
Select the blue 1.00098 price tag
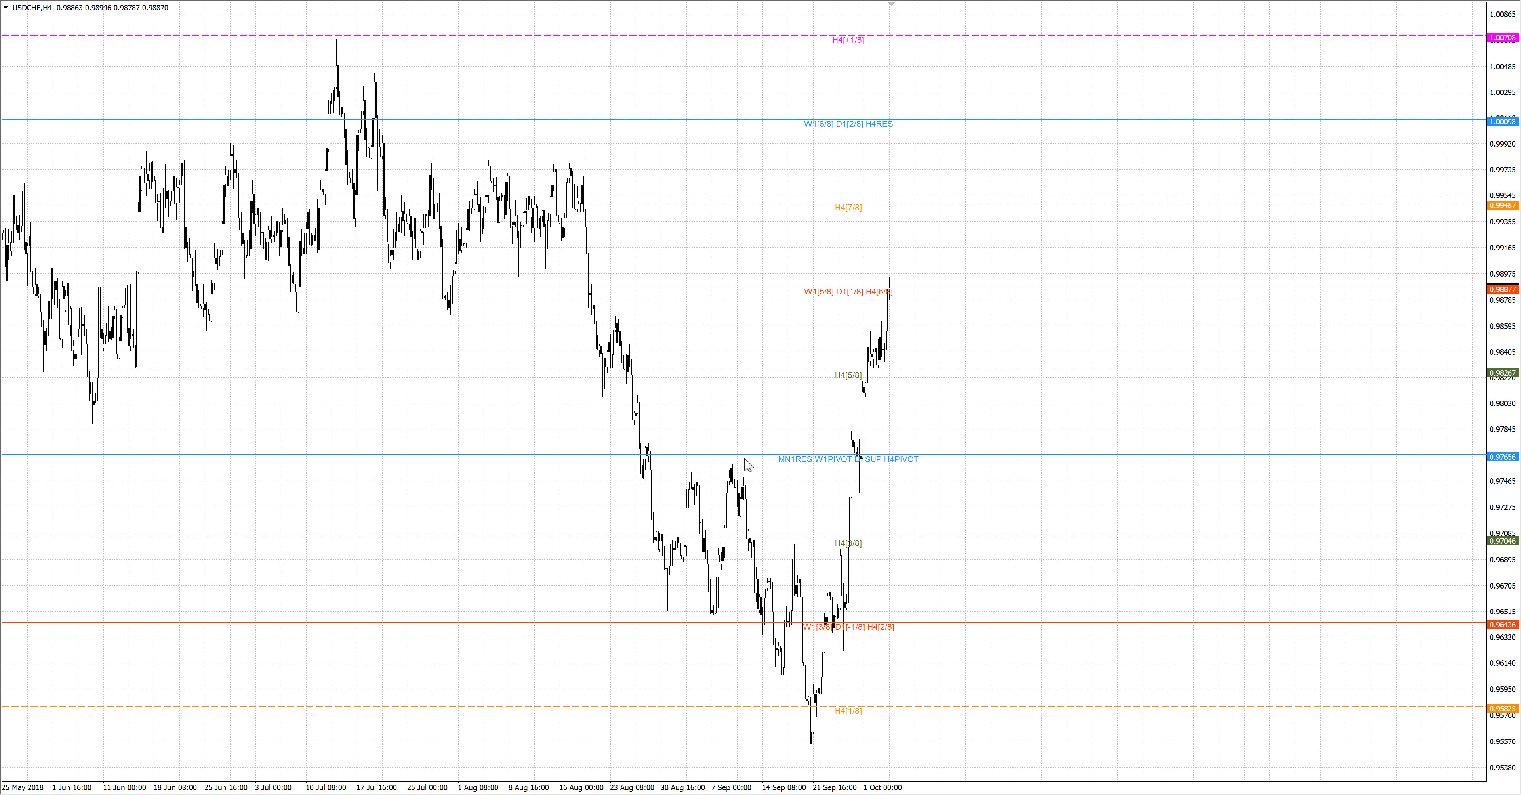coord(1502,122)
